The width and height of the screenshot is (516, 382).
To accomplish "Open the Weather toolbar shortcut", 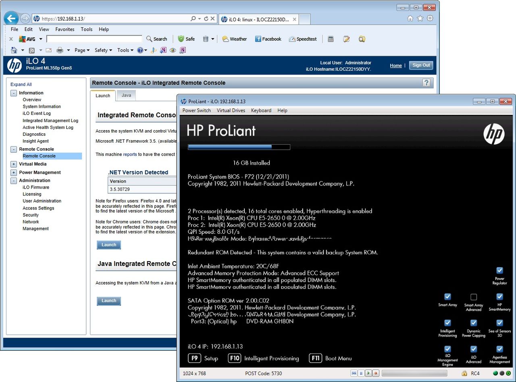I will [x=234, y=39].
